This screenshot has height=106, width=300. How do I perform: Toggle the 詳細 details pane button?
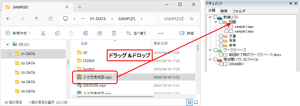187,33
